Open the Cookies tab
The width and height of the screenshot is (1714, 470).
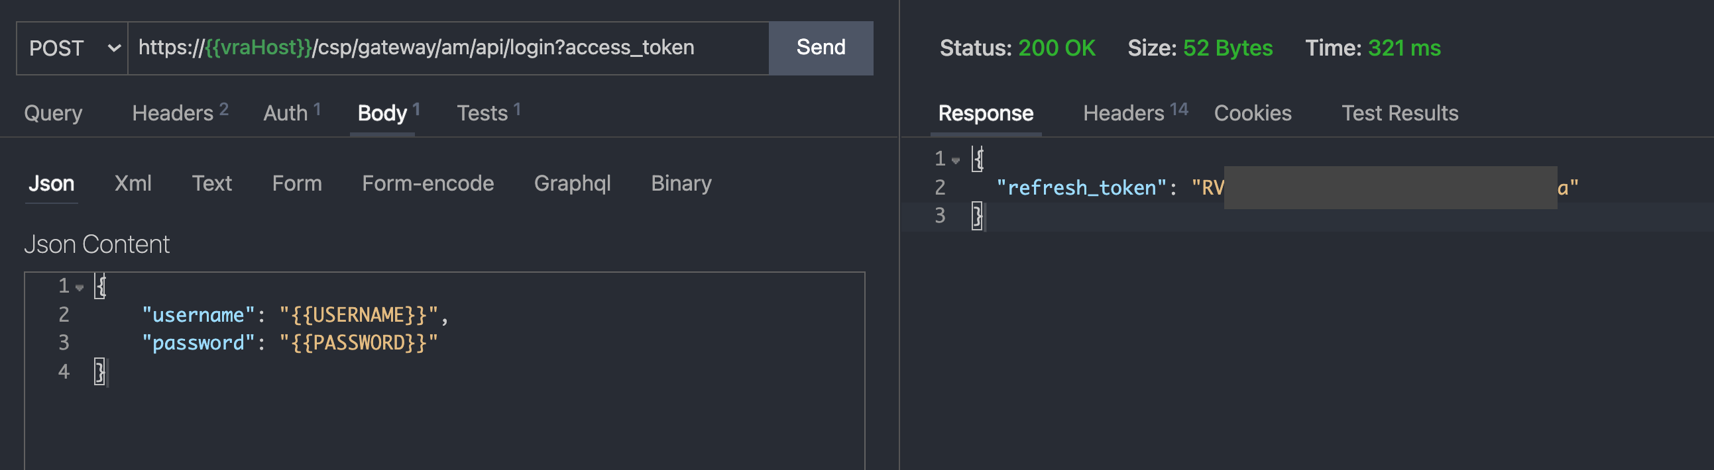pyautogui.click(x=1252, y=113)
